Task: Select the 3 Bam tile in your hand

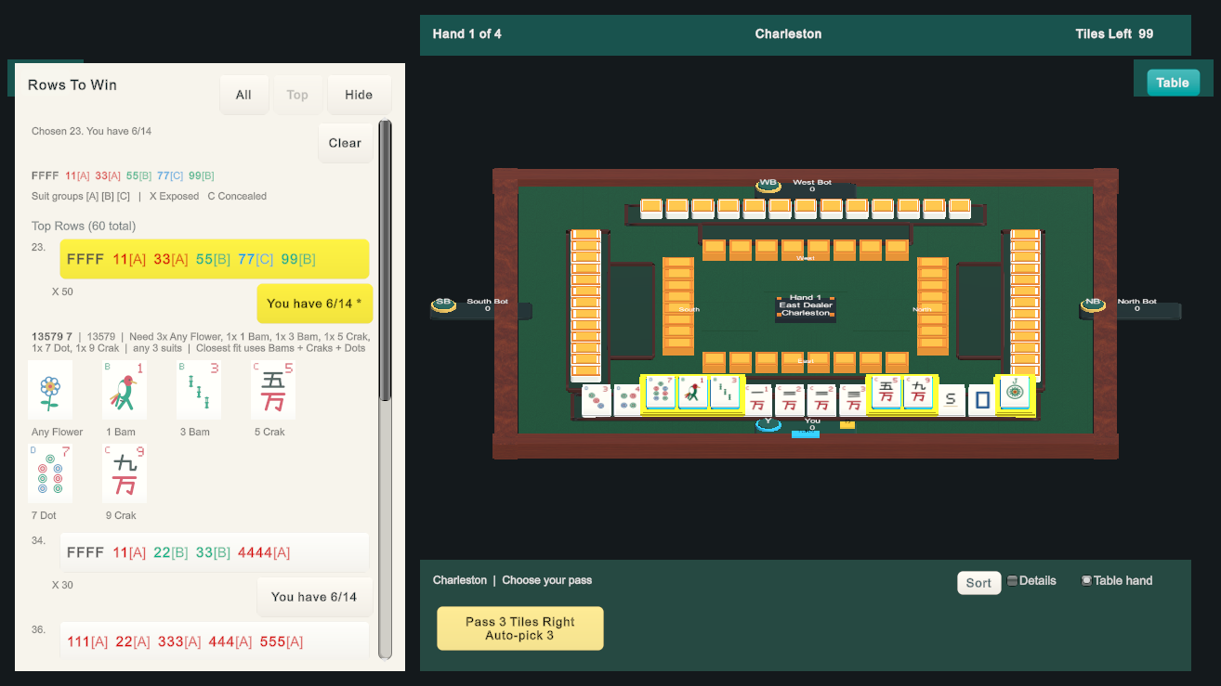Action: click(x=725, y=393)
